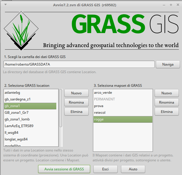
Task: Click Elimina next to mapset list
Action: (167, 112)
